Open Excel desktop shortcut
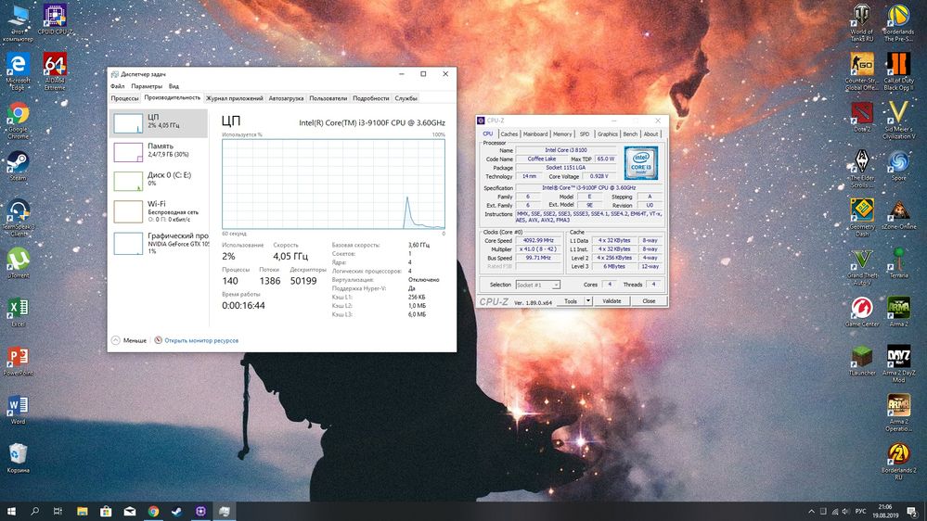Screen dimensions: 927x521 pos(18,311)
